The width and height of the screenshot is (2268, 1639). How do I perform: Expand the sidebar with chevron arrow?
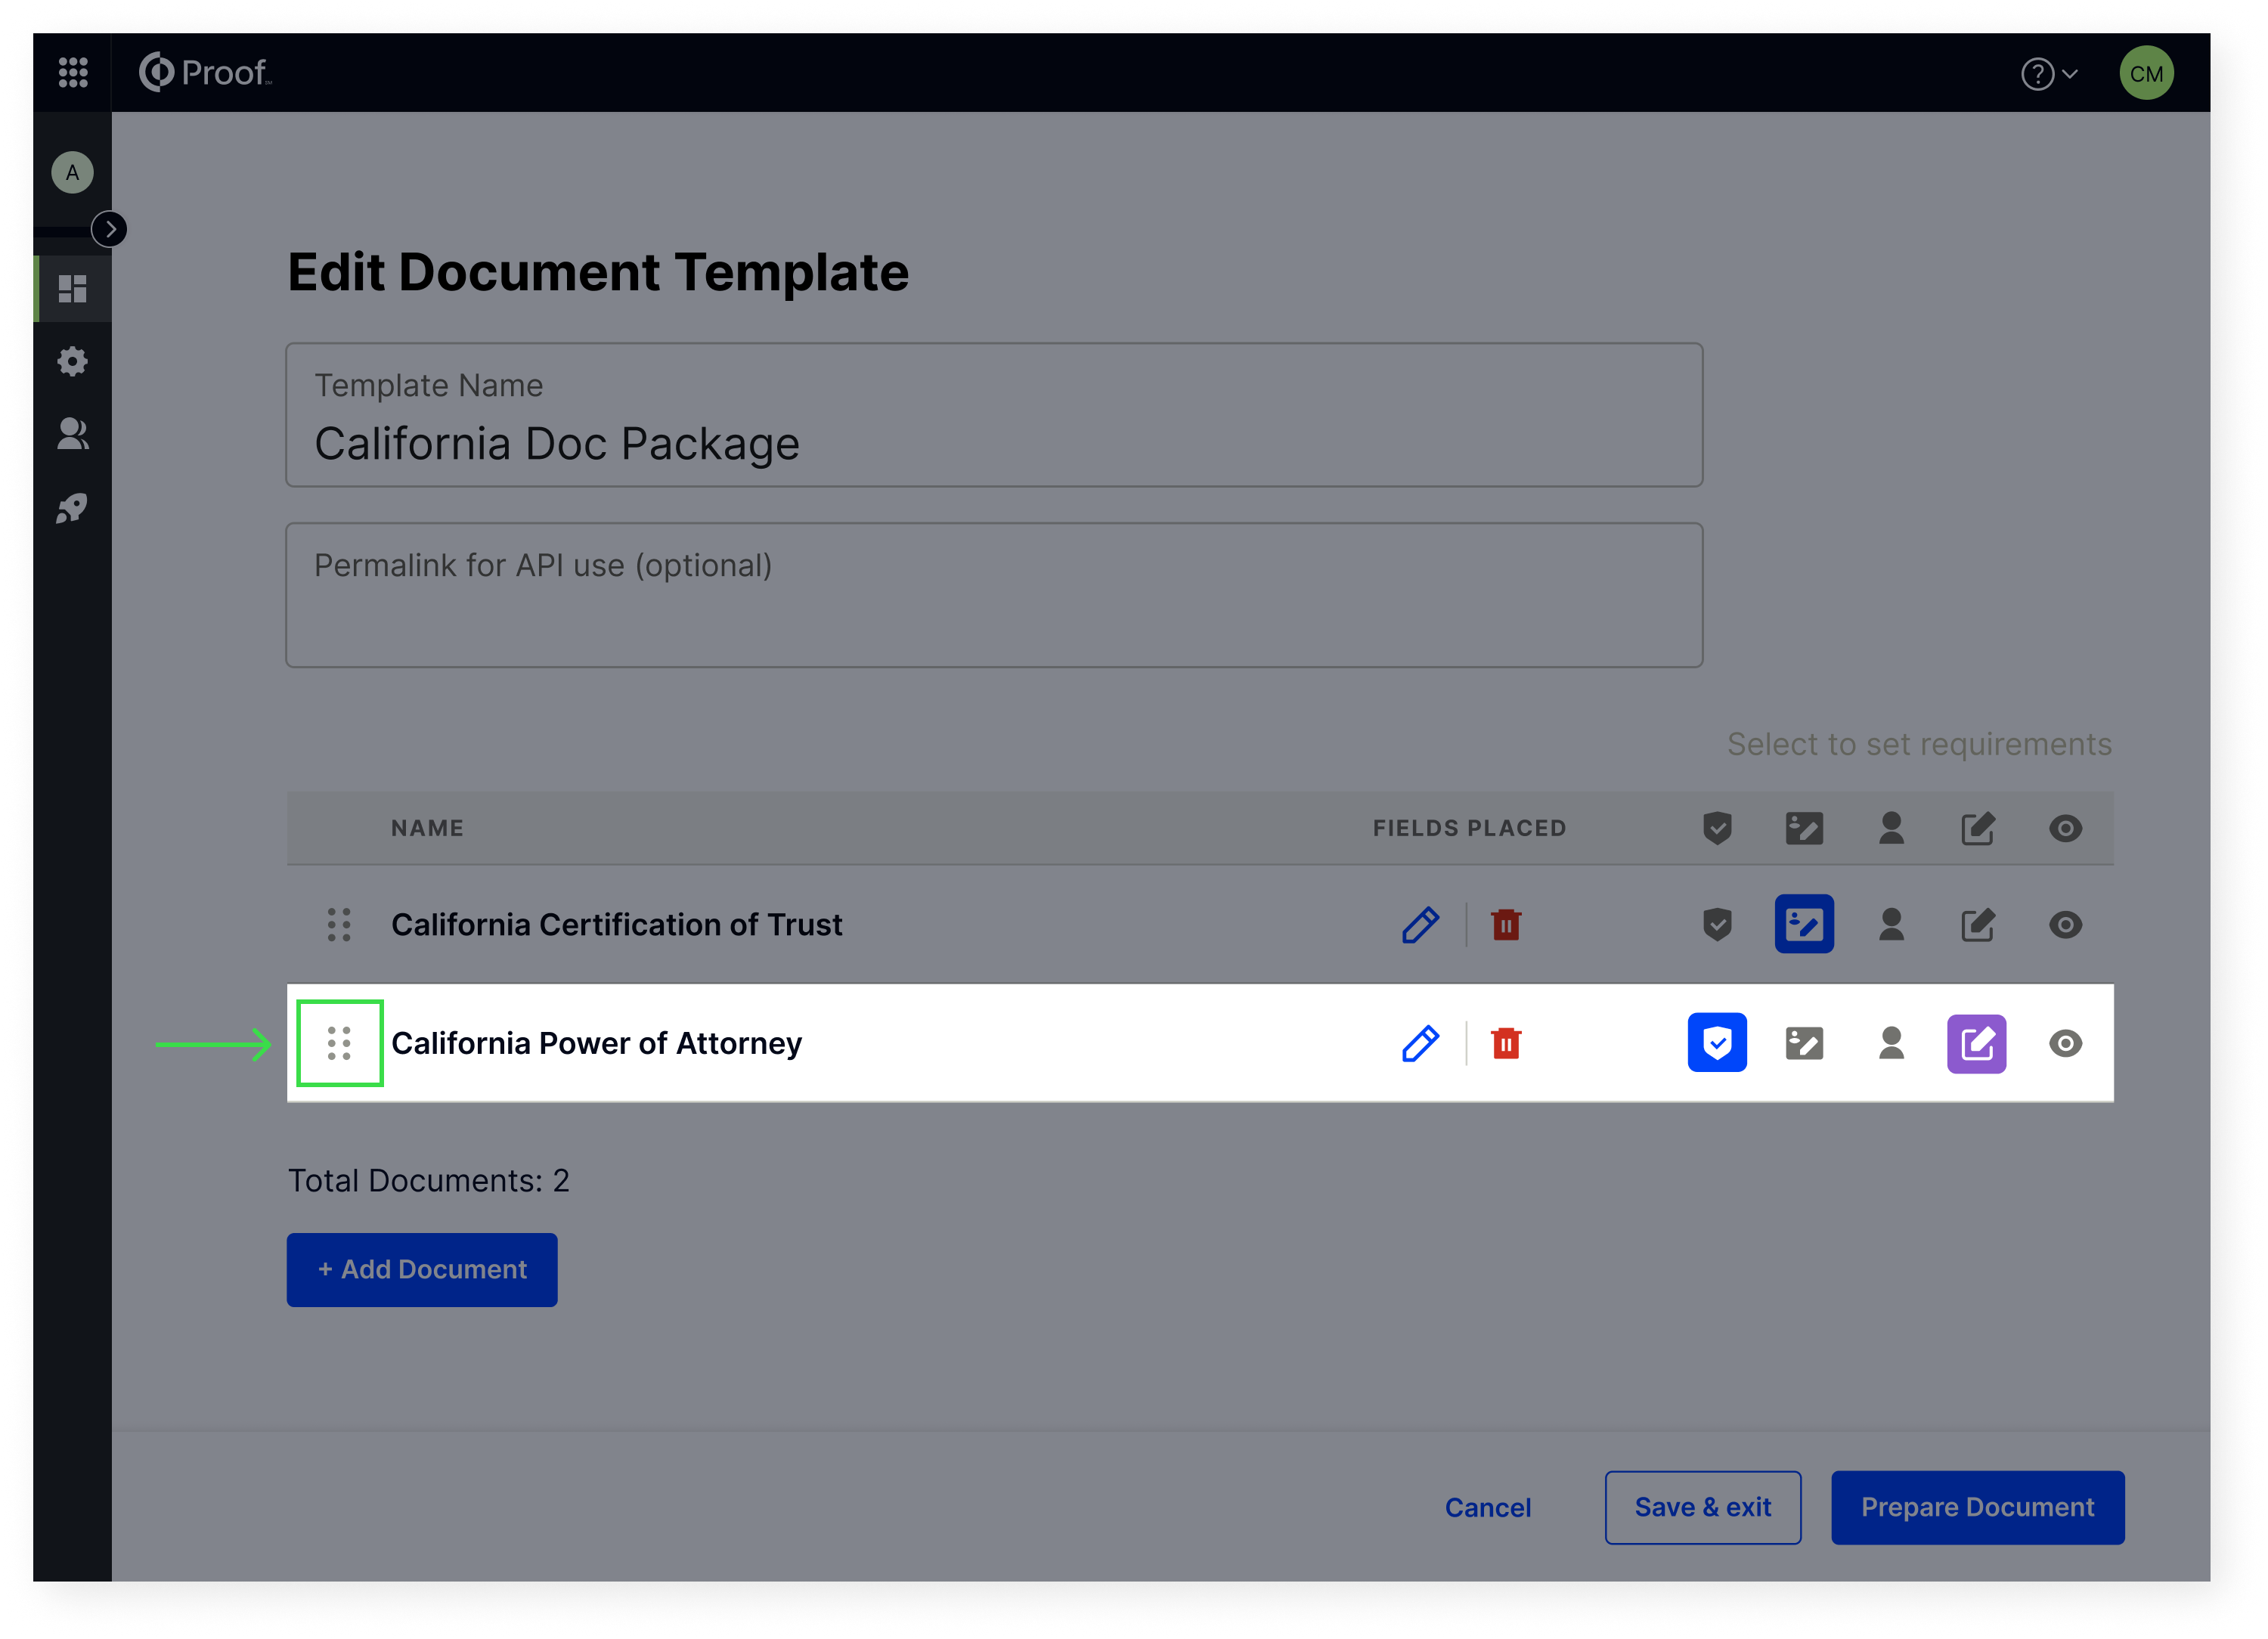point(109,229)
